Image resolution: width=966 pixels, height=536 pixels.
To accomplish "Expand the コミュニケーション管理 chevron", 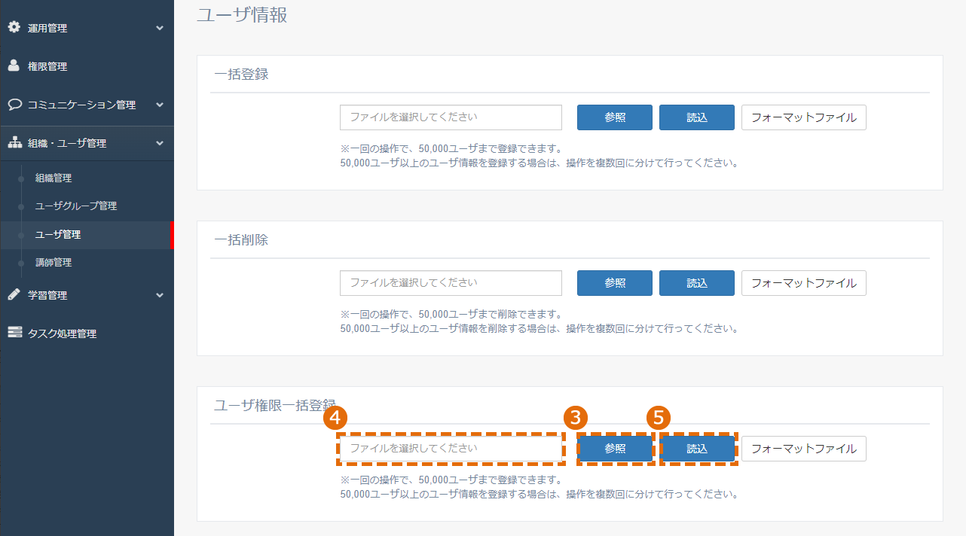I will (x=160, y=105).
